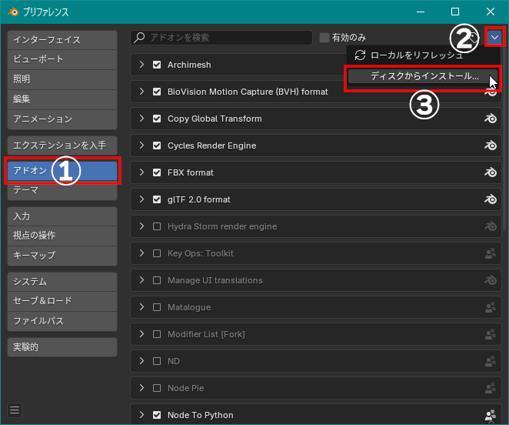The image size is (509, 425).
Task: Expand the Matalogue addon row
Action: click(141, 307)
